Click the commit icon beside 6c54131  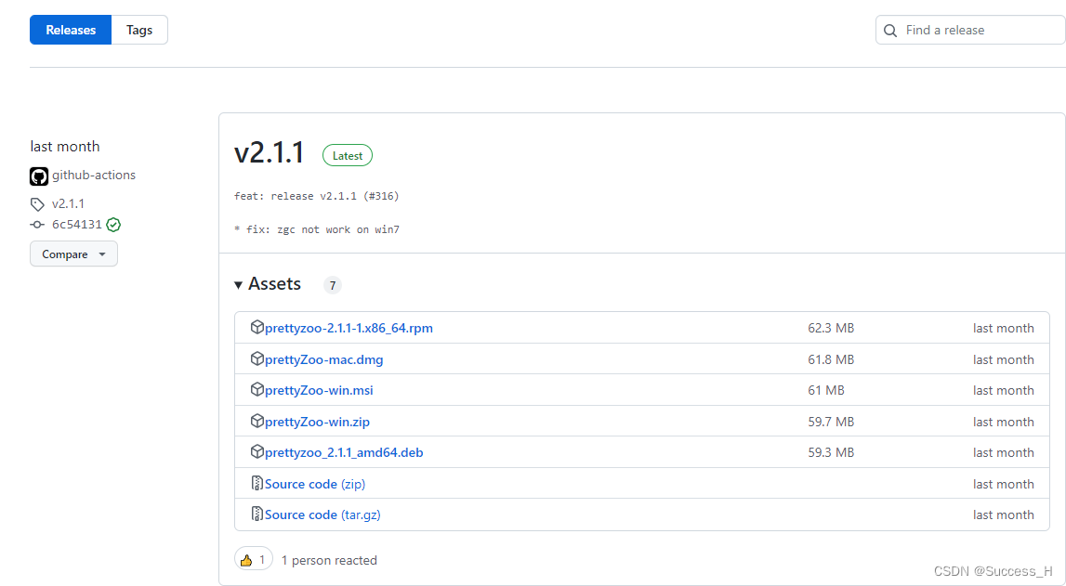tap(36, 224)
